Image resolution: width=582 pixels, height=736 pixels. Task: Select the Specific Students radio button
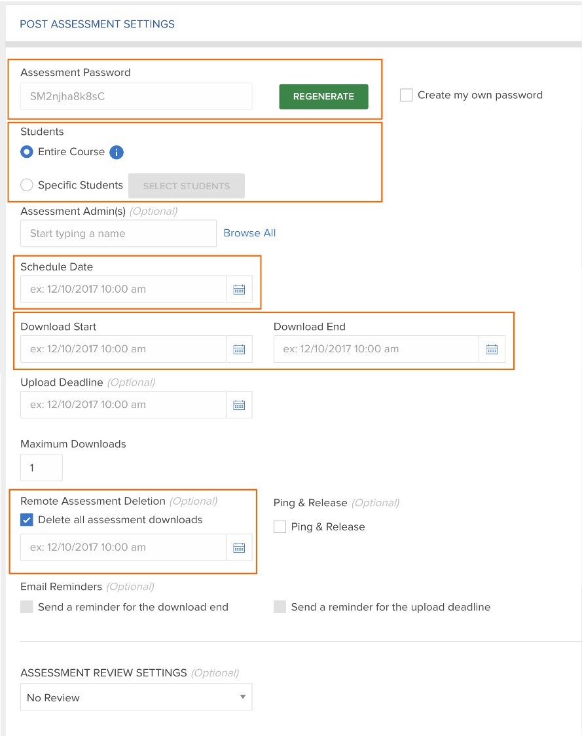pyautogui.click(x=27, y=185)
